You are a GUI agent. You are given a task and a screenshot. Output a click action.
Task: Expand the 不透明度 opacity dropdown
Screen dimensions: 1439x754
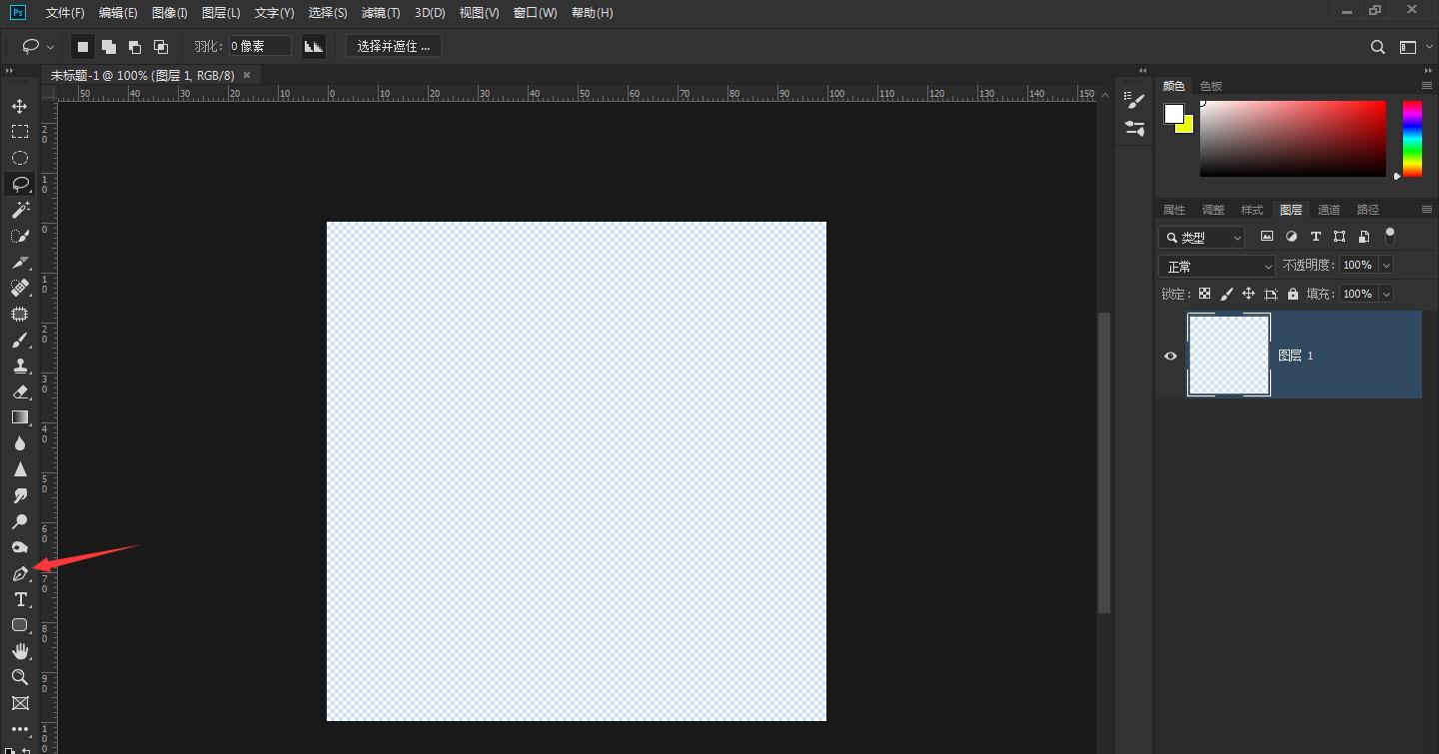coord(1386,265)
